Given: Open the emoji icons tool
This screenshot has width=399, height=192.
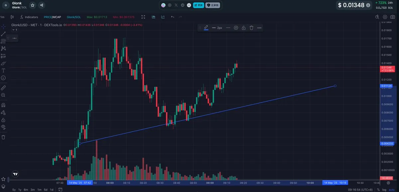Looking at the screenshot, I should coord(3,78).
